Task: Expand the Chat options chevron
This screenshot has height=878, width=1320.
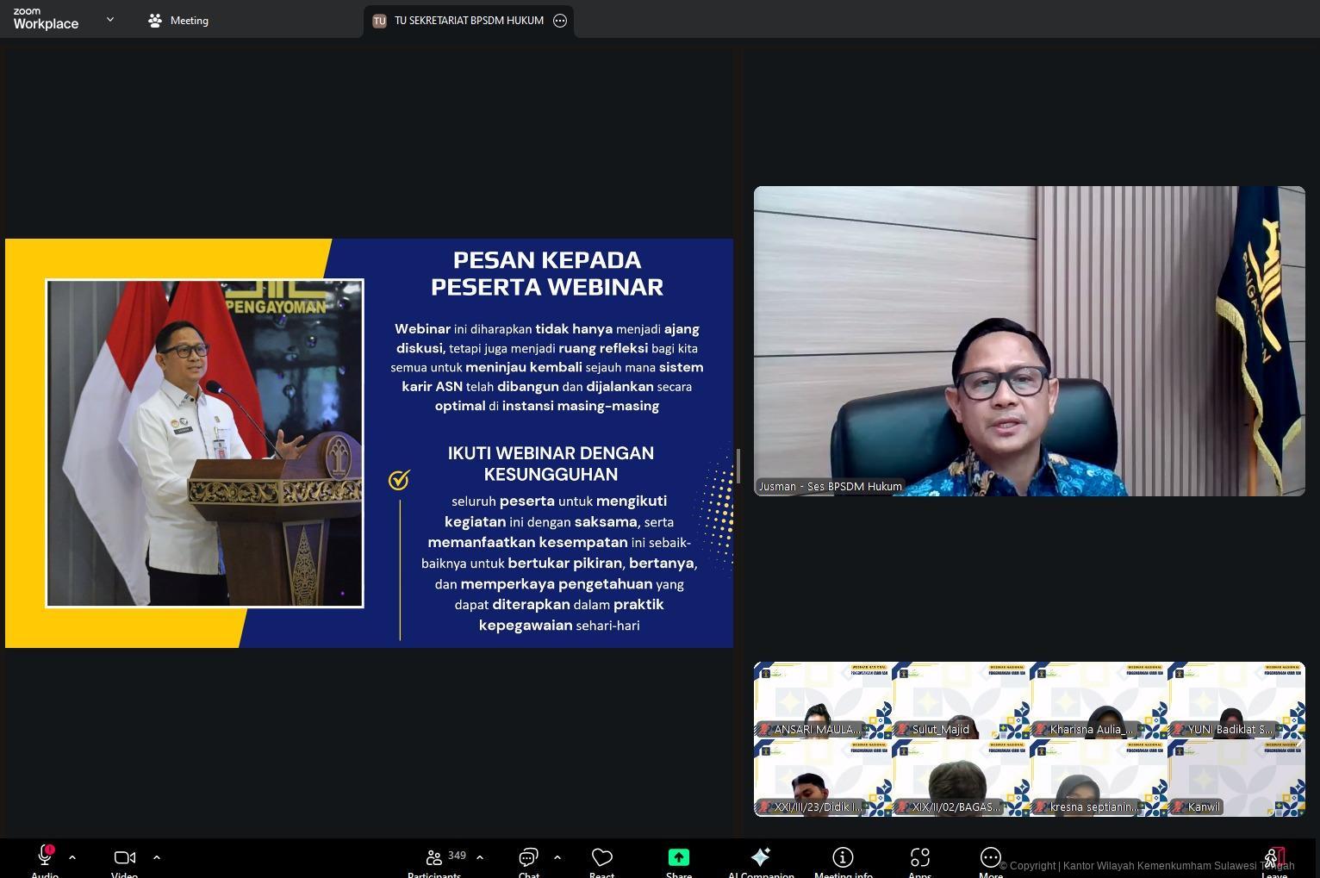Action: pyautogui.click(x=557, y=857)
